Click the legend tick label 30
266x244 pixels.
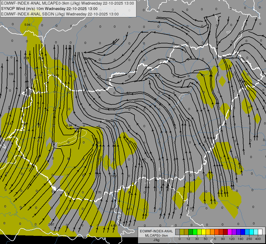click(x=197, y=239)
